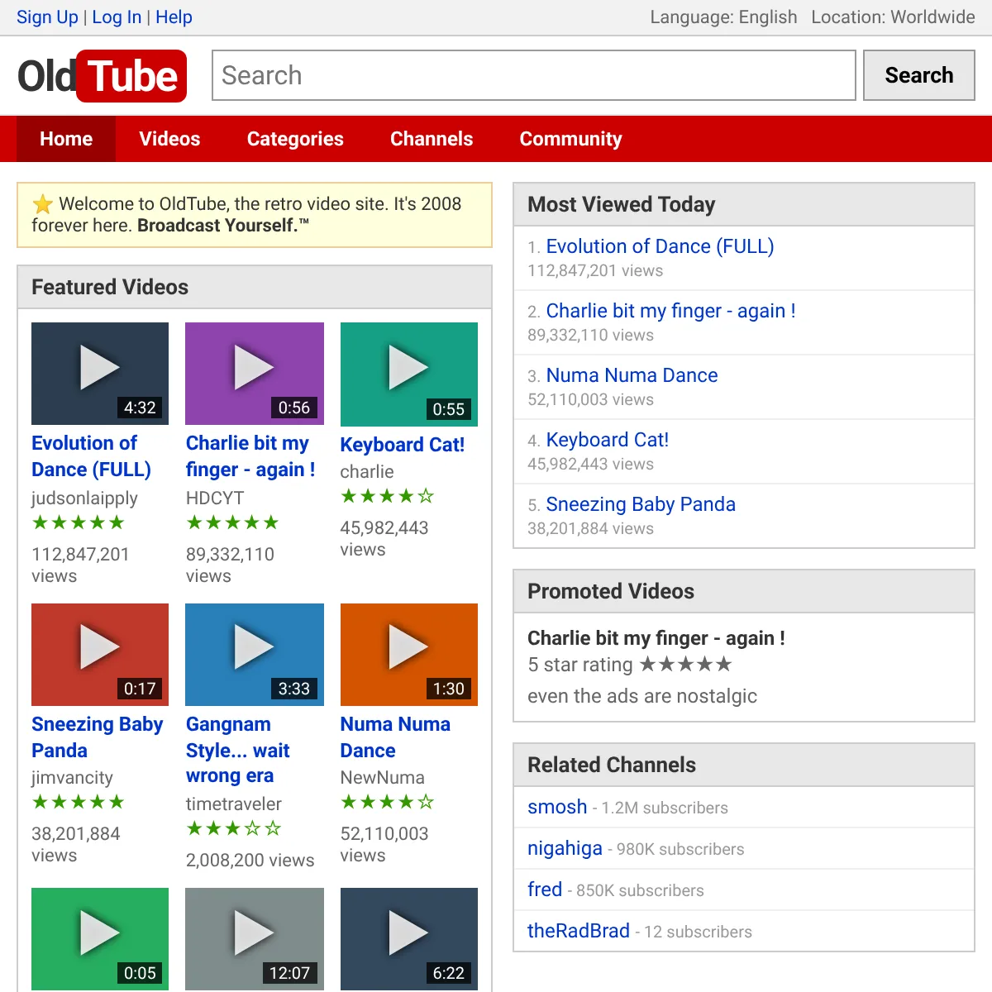
Task: Open the green 0:05 video thumbnail
Action: [x=100, y=939]
